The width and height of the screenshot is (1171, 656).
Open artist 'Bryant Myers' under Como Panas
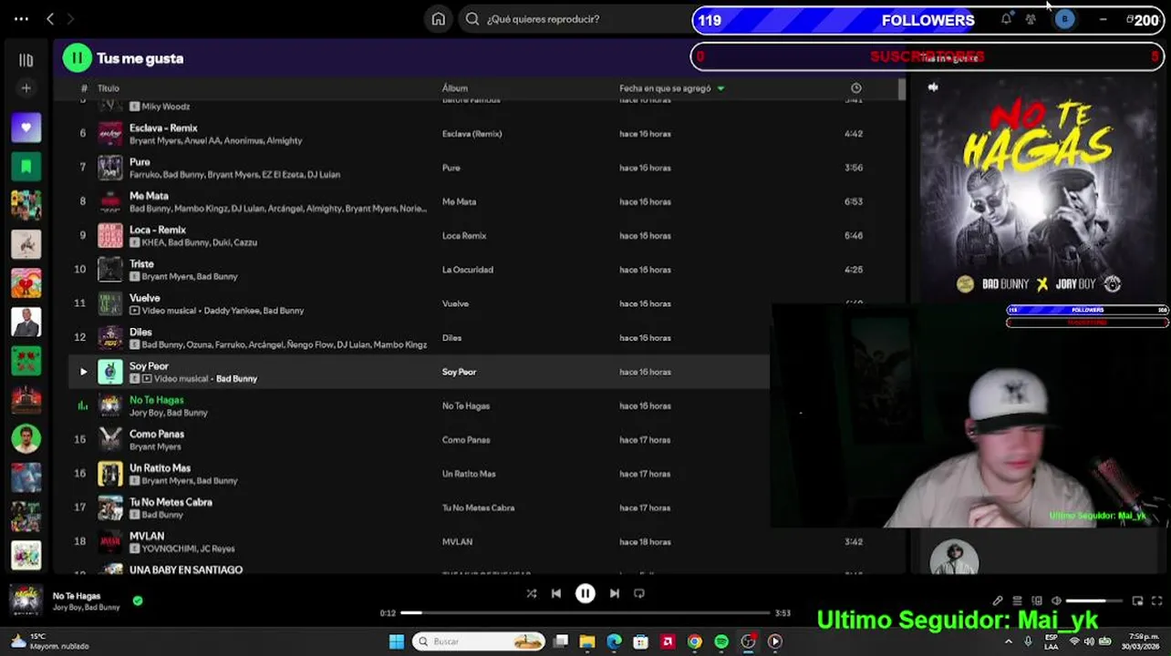tap(155, 446)
